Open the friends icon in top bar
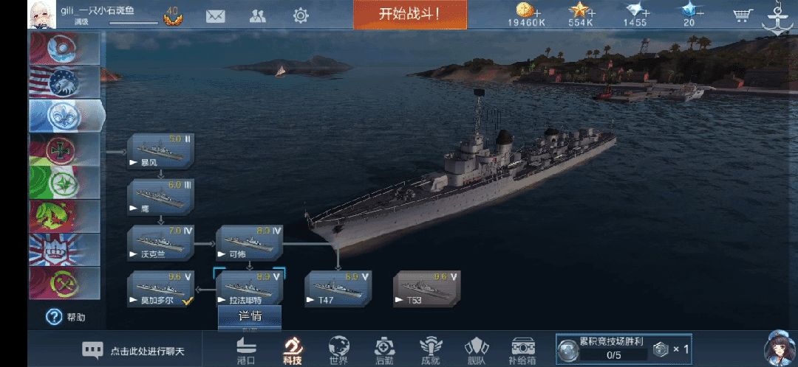 [258, 16]
